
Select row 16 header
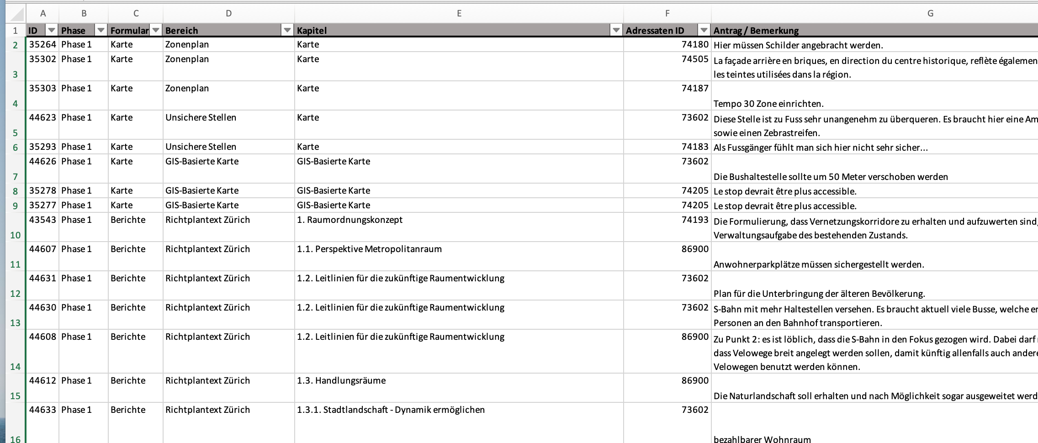[x=16, y=423]
